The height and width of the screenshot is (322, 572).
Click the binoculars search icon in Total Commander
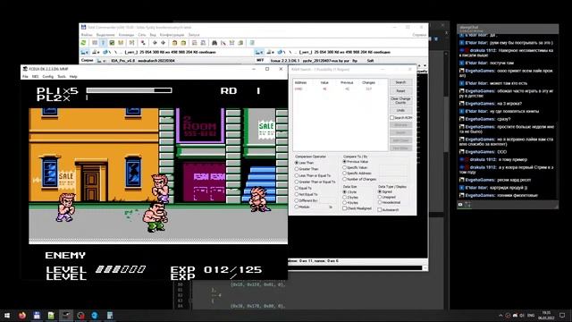tap(214, 43)
